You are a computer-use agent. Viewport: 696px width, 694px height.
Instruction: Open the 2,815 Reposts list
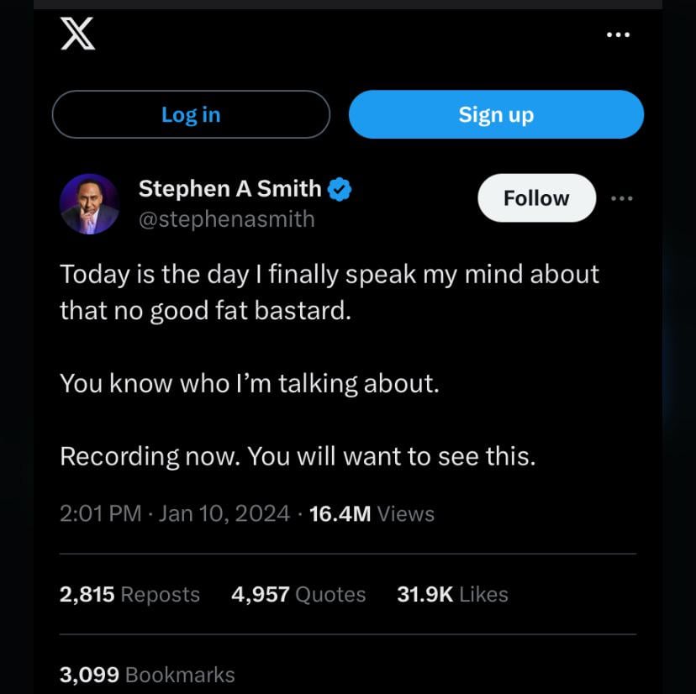[129, 594]
